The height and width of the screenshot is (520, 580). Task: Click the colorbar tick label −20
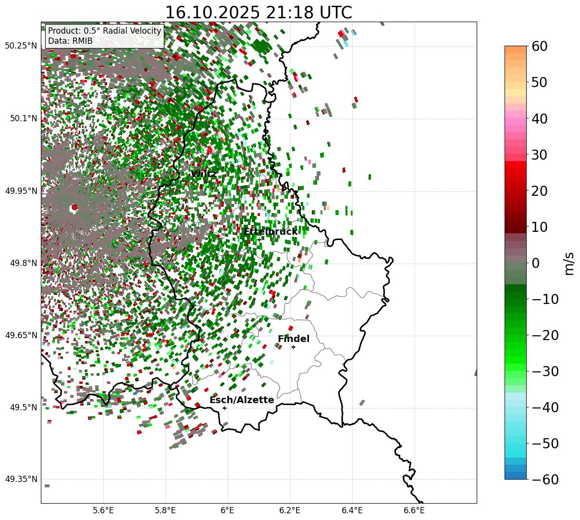coord(544,335)
